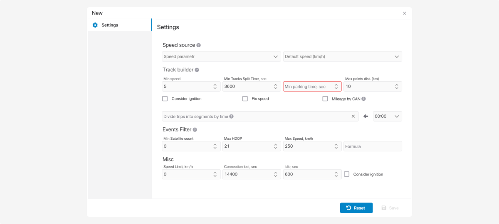Focus the Min parking time input field
499x224 pixels.
pyautogui.click(x=308, y=87)
